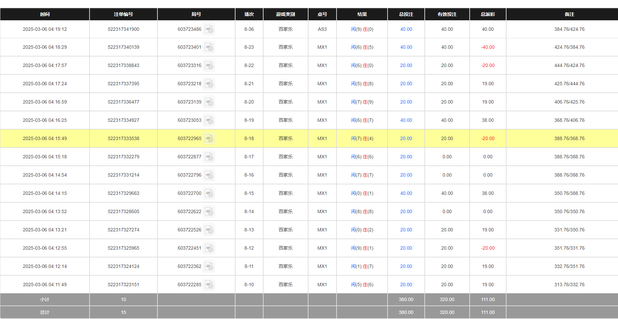Viewport: 618px width, 319px height.
Task: Click blue 40.00 bet in 04:14:15 row
Action: point(406,193)
